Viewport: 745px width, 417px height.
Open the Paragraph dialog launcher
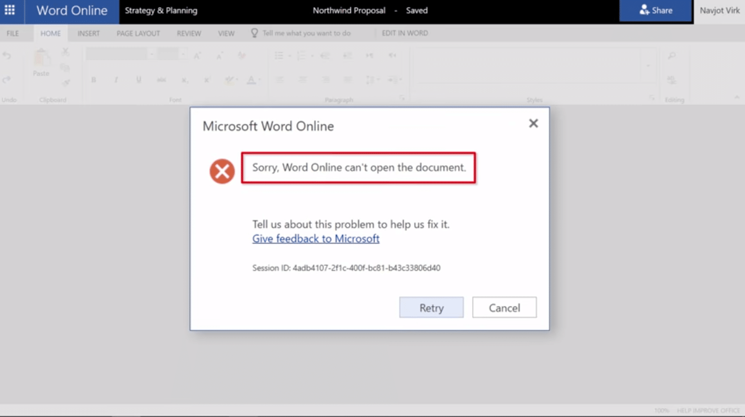tap(402, 98)
